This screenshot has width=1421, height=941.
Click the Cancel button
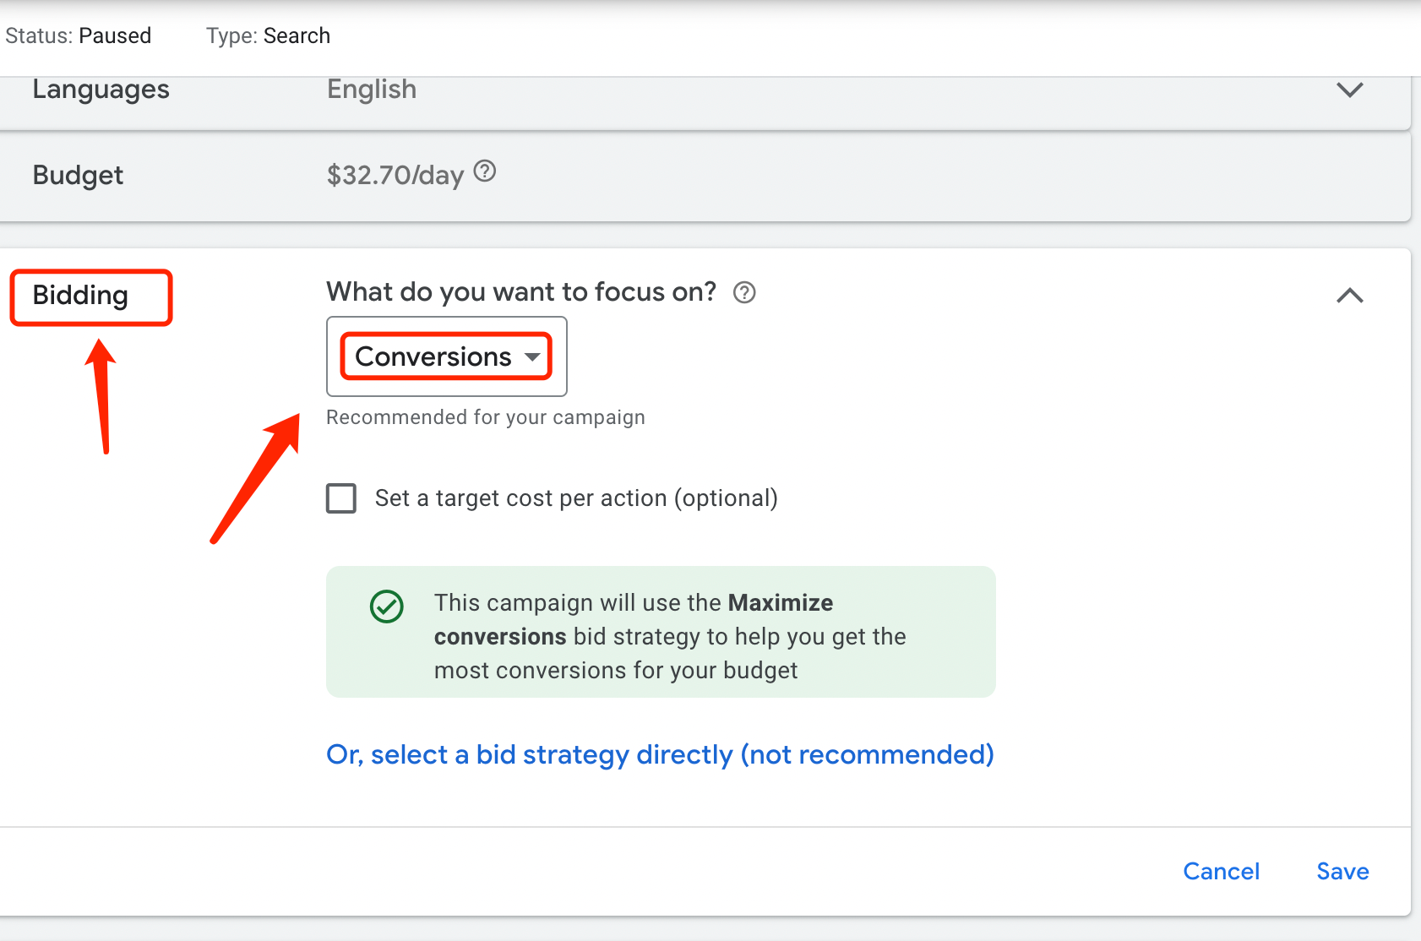click(x=1221, y=871)
